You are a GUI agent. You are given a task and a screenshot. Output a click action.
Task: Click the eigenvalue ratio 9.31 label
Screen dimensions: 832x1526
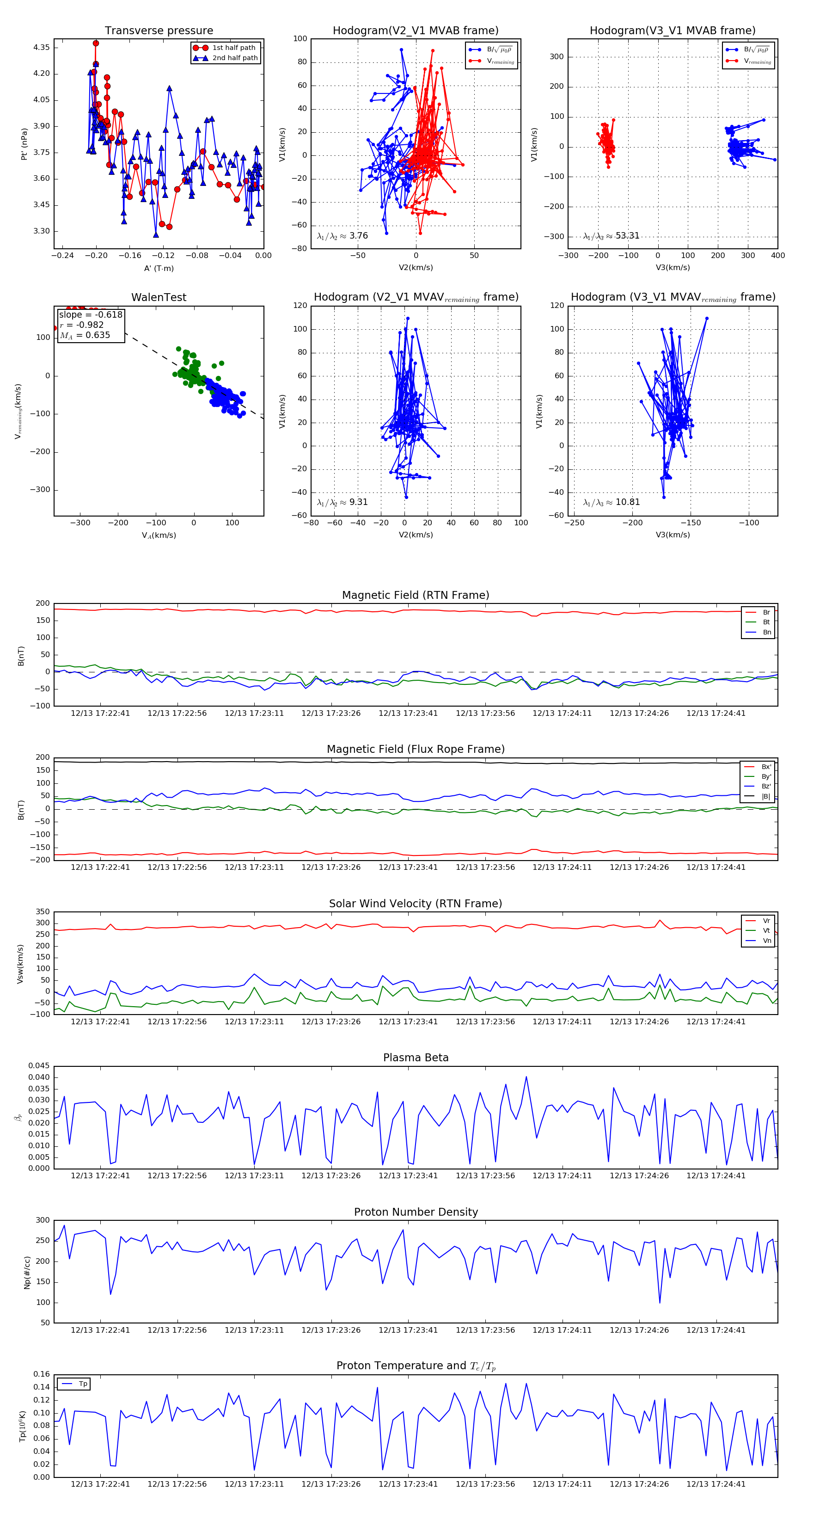[x=342, y=502]
